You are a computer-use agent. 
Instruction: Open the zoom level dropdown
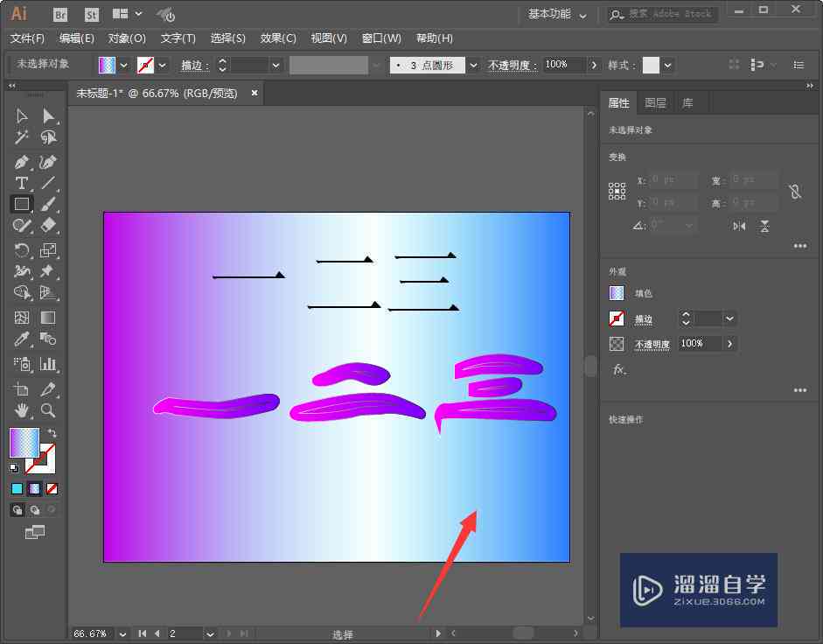click(x=122, y=634)
